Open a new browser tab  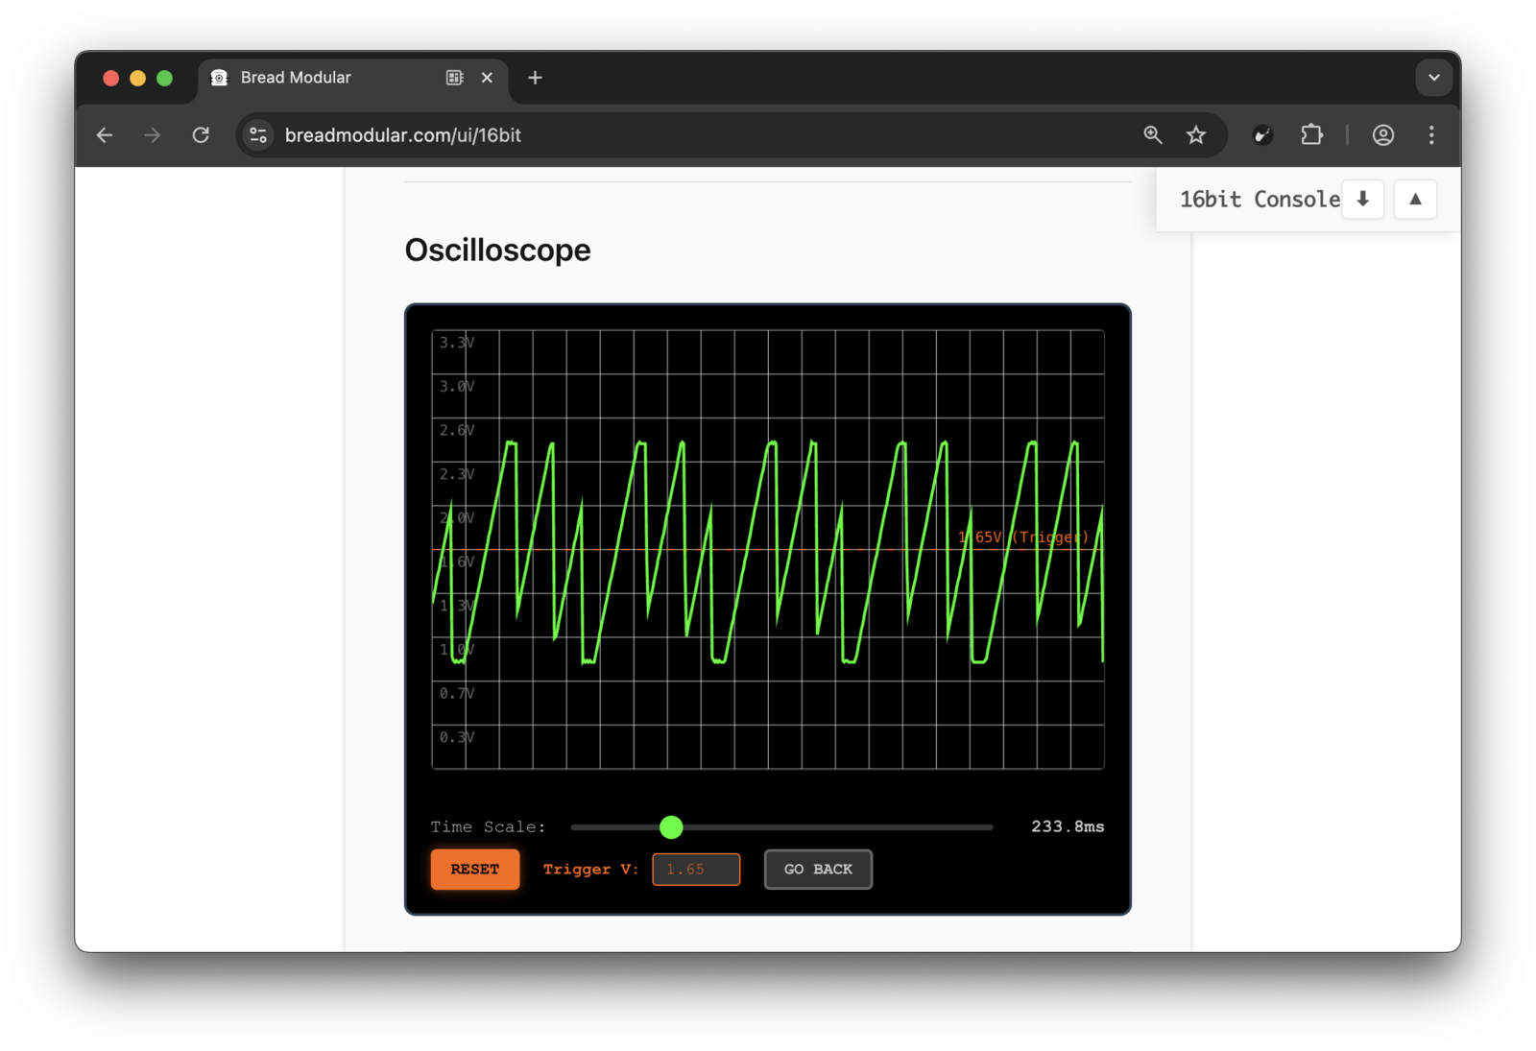(x=536, y=78)
